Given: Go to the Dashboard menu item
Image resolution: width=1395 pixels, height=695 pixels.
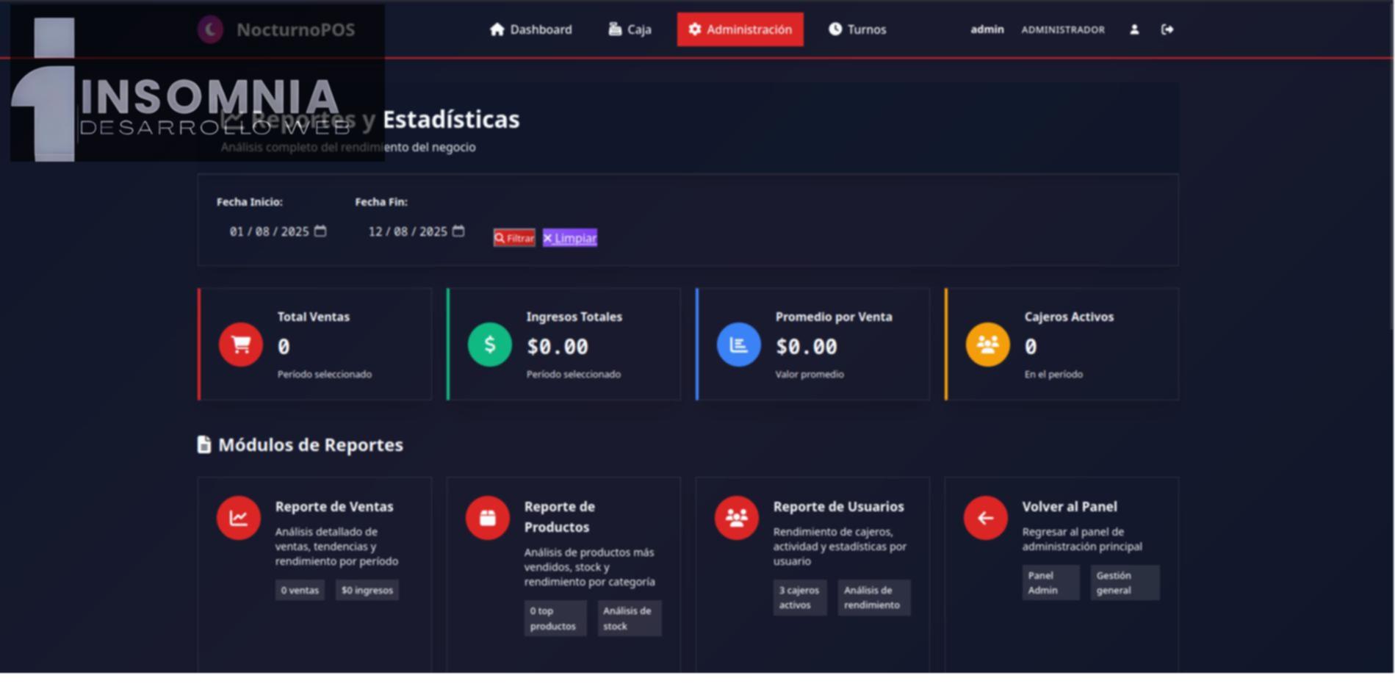Looking at the screenshot, I should click(x=531, y=29).
